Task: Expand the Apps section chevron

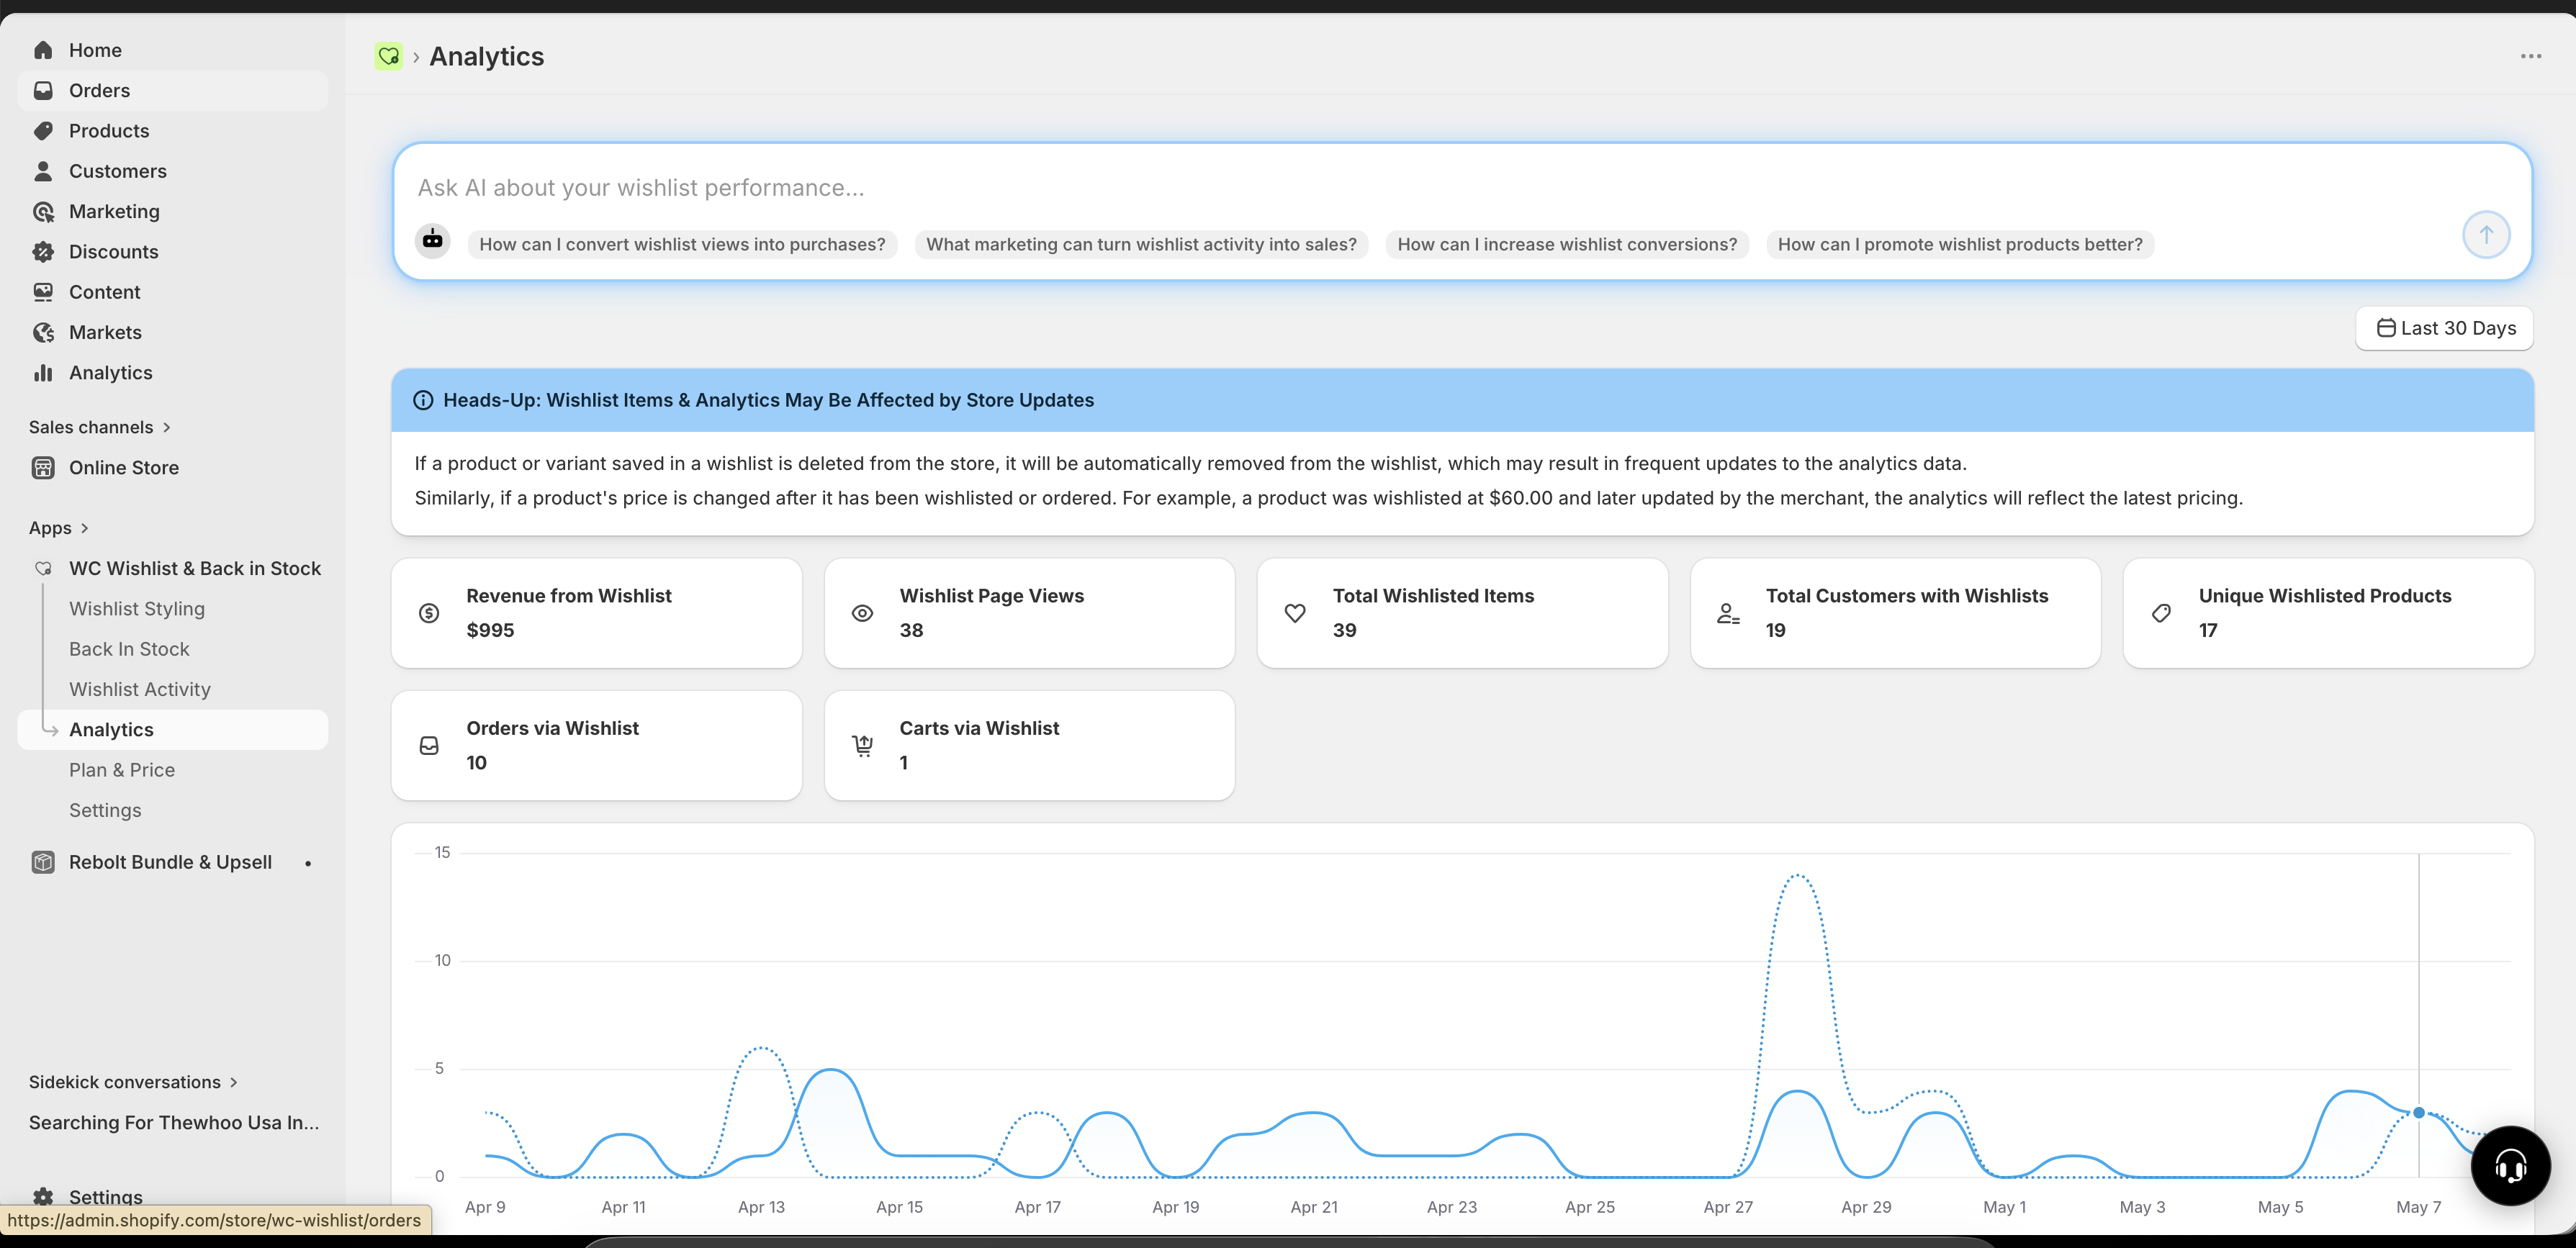Action: click(85, 528)
